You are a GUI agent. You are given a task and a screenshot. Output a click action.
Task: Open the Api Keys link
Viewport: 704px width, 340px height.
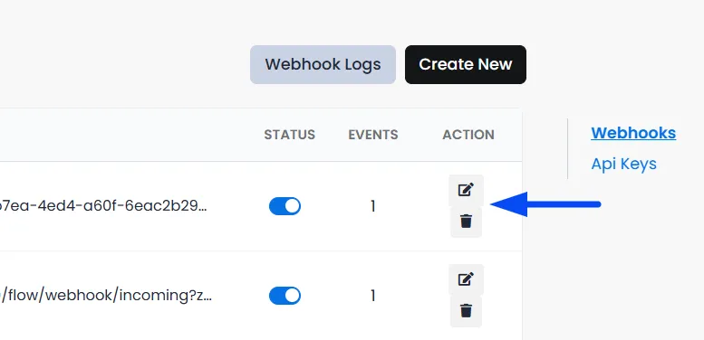623,164
